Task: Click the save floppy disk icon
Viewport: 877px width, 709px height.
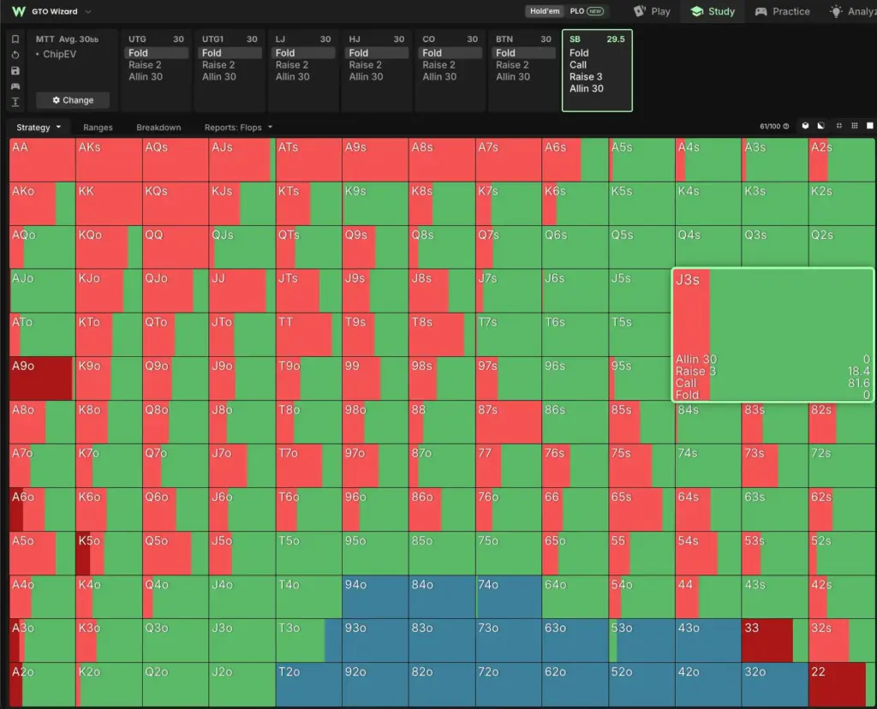Action: pos(15,70)
